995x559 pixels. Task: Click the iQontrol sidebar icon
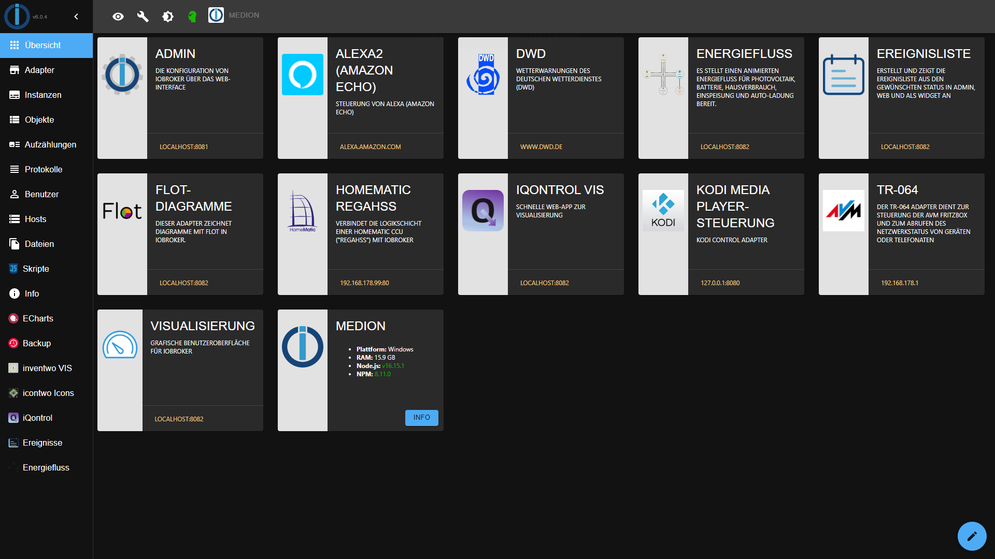tap(13, 418)
